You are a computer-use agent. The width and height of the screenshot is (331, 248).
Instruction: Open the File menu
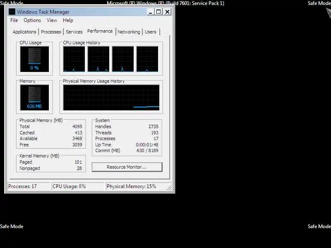pyautogui.click(x=14, y=20)
